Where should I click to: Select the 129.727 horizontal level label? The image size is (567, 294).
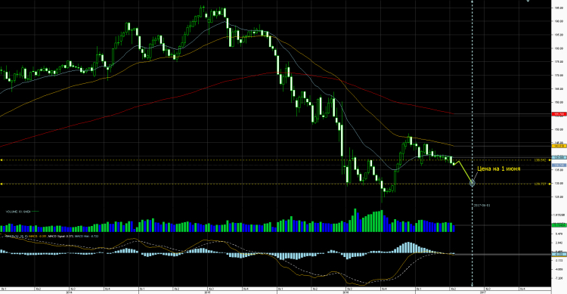click(540, 184)
